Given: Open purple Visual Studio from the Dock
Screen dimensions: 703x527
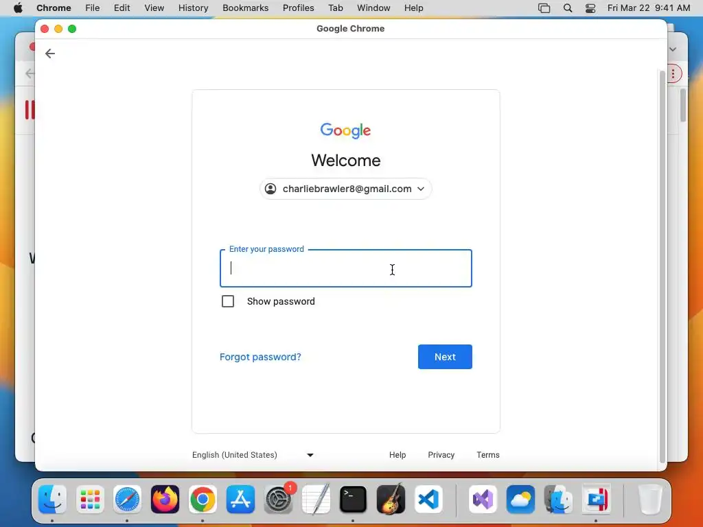Looking at the screenshot, I should point(483,500).
